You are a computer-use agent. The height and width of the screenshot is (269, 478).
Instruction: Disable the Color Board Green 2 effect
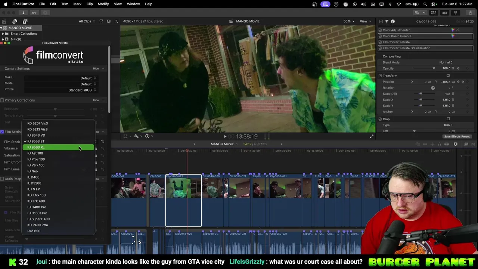[x=380, y=36]
